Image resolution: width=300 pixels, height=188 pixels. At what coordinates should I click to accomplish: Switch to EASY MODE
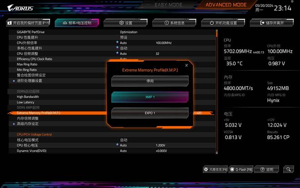[168, 5]
